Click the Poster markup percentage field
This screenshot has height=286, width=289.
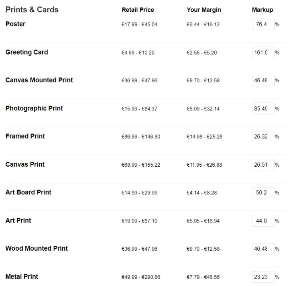click(263, 25)
